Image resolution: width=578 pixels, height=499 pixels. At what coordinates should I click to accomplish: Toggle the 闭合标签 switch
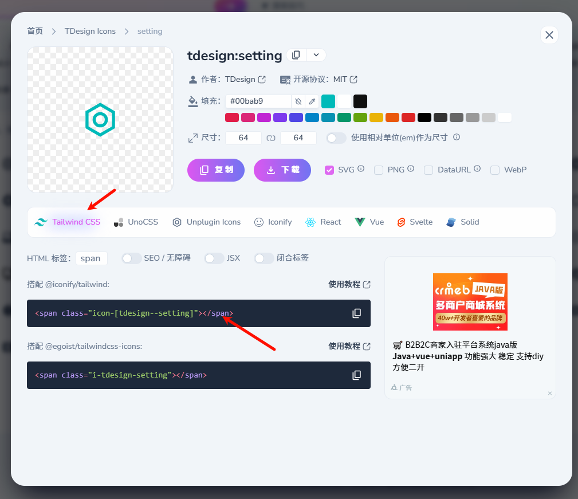[264, 258]
